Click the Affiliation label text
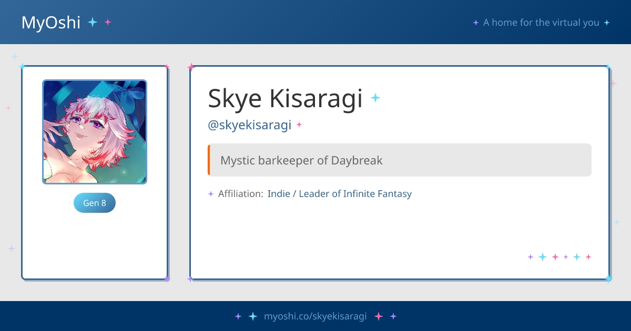Viewport: 631px width, 331px height. (x=240, y=194)
